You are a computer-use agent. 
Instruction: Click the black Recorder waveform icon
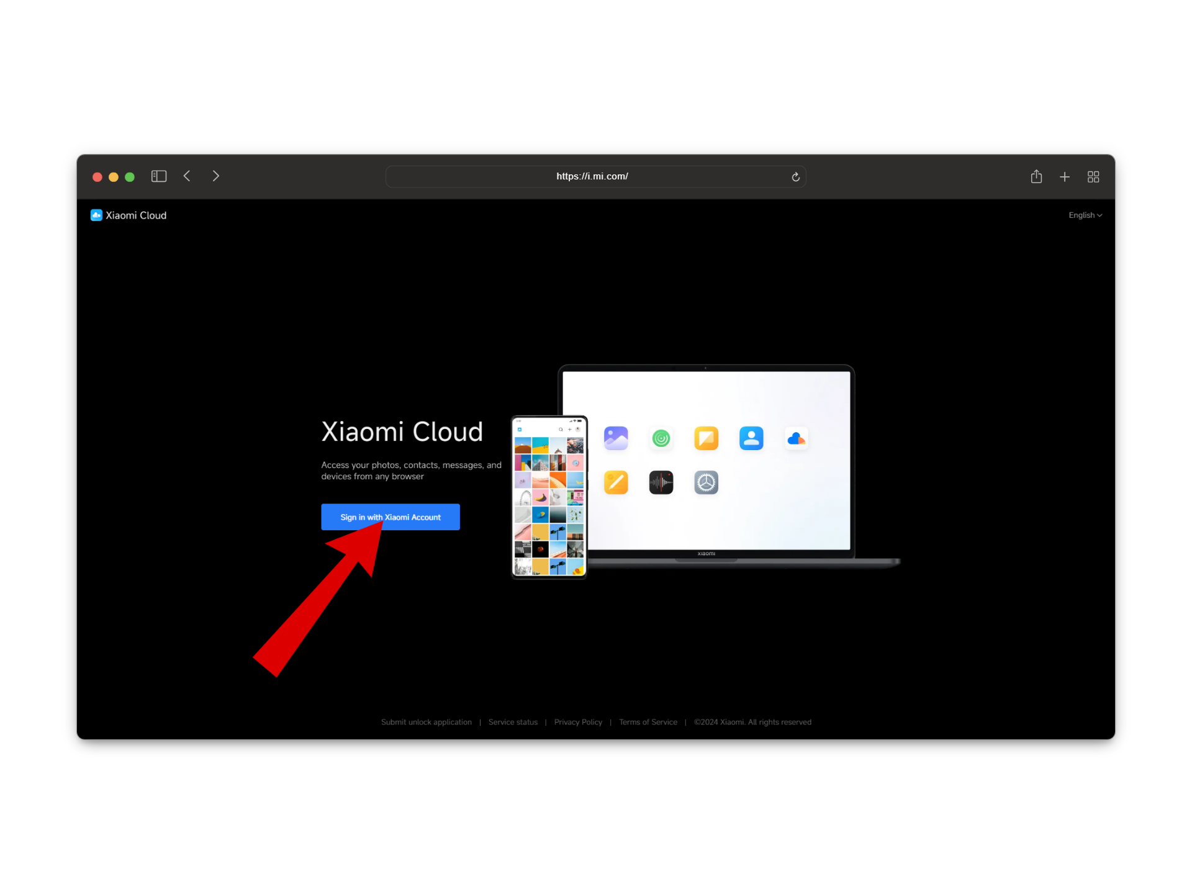(661, 482)
